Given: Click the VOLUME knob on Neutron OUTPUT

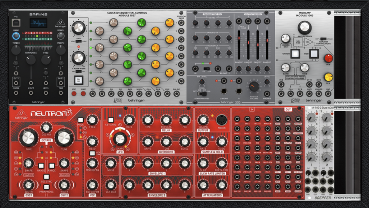Looking at the screenshot, I should (x=203, y=120).
